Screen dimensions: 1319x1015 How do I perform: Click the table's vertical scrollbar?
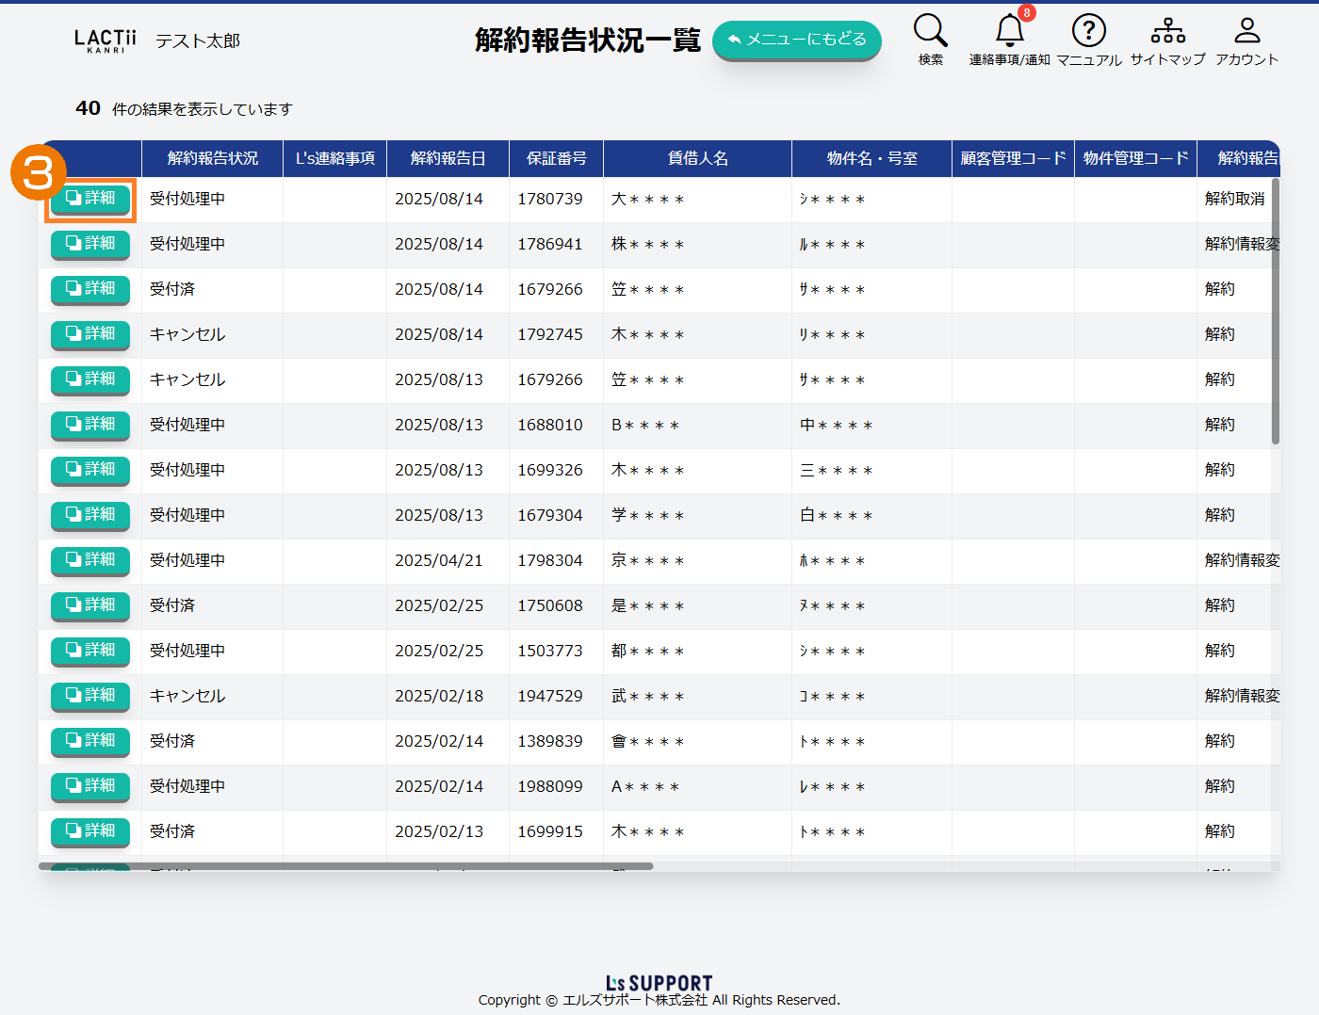(1276, 311)
